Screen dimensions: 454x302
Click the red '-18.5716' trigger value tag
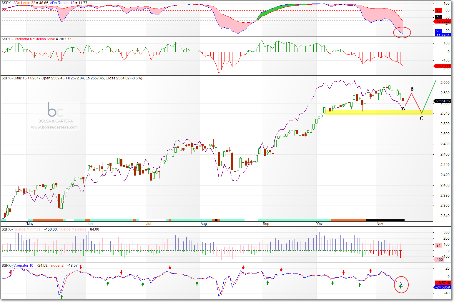click(442, 283)
